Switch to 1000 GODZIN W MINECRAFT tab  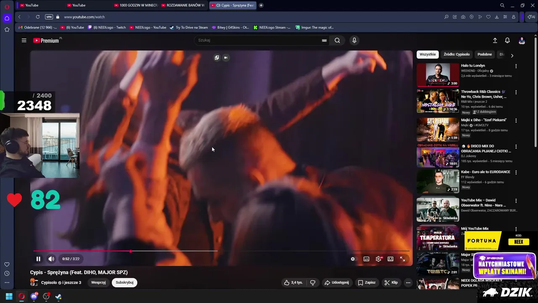coord(137,5)
